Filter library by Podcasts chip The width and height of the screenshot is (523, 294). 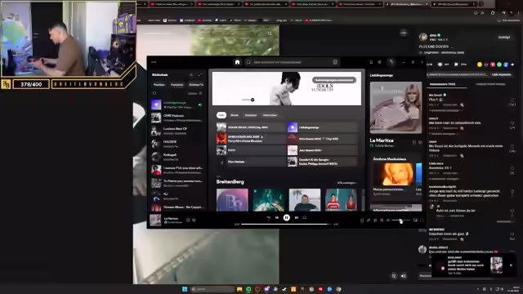[x=177, y=85]
